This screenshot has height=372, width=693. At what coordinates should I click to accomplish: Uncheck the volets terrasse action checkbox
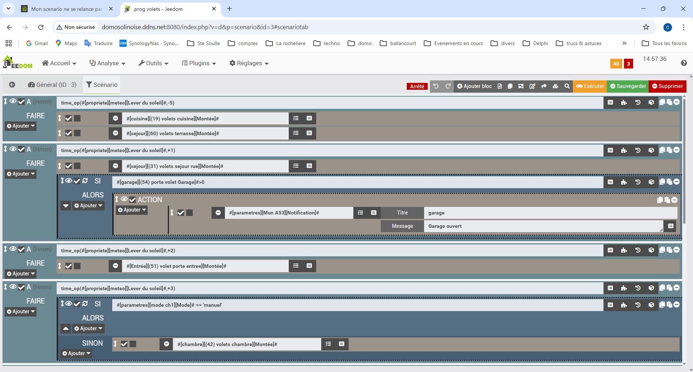pos(69,133)
